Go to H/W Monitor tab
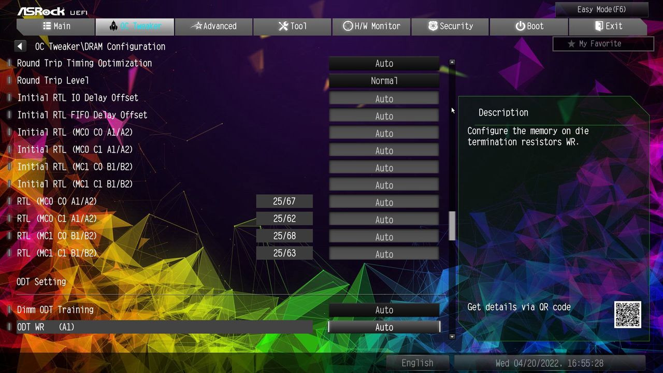Viewport: 663px width, 373px height. (371, 26)
